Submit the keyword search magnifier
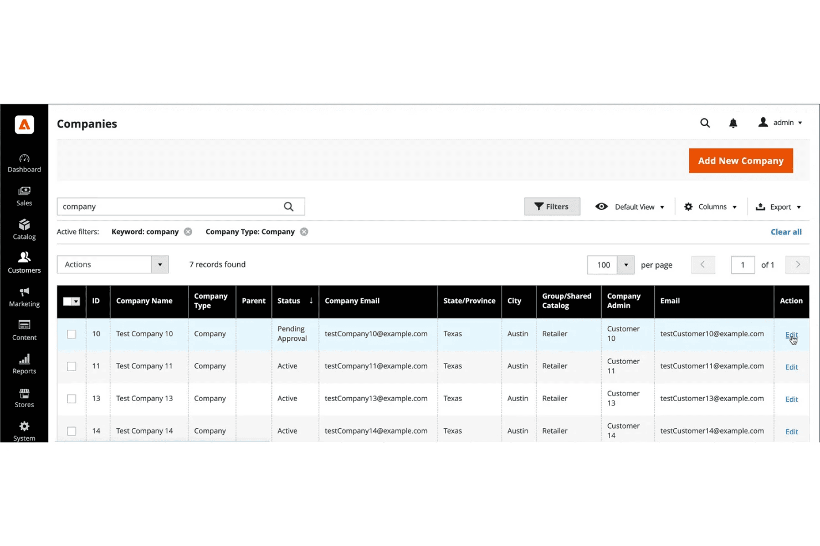Screen dimensions: 820x546 (x=289, y=206)
